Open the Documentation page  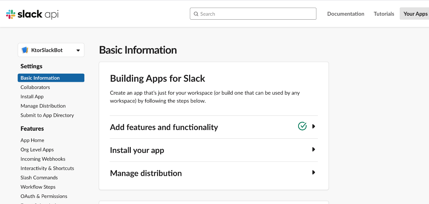[x=346, y=14]
